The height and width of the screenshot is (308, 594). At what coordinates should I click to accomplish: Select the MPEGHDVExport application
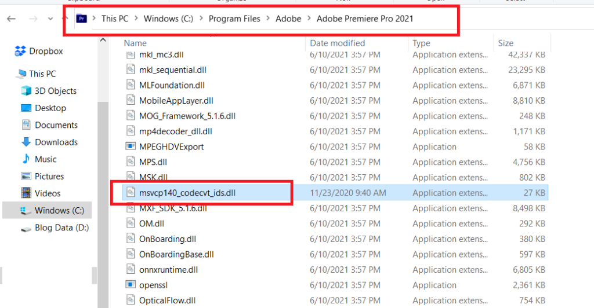[x=171, y=146]
